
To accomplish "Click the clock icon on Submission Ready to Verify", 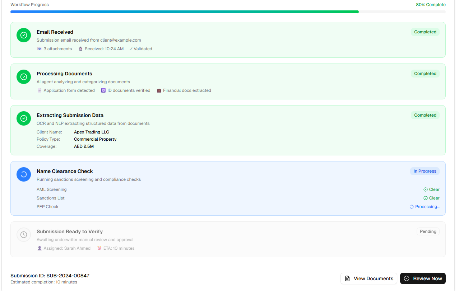I will pos(23,234).
